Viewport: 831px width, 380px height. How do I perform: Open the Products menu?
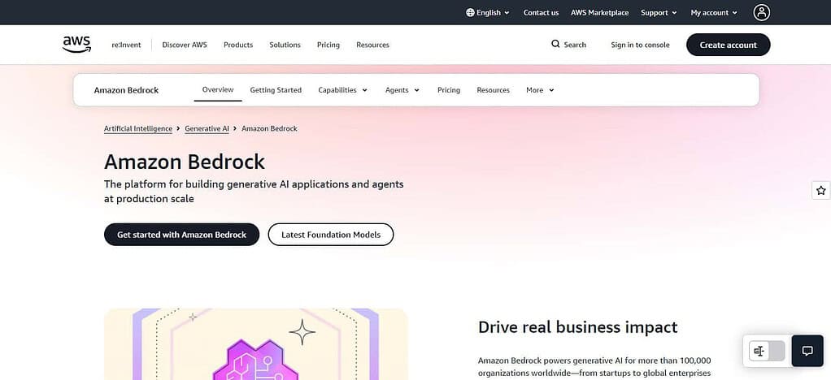238,45
